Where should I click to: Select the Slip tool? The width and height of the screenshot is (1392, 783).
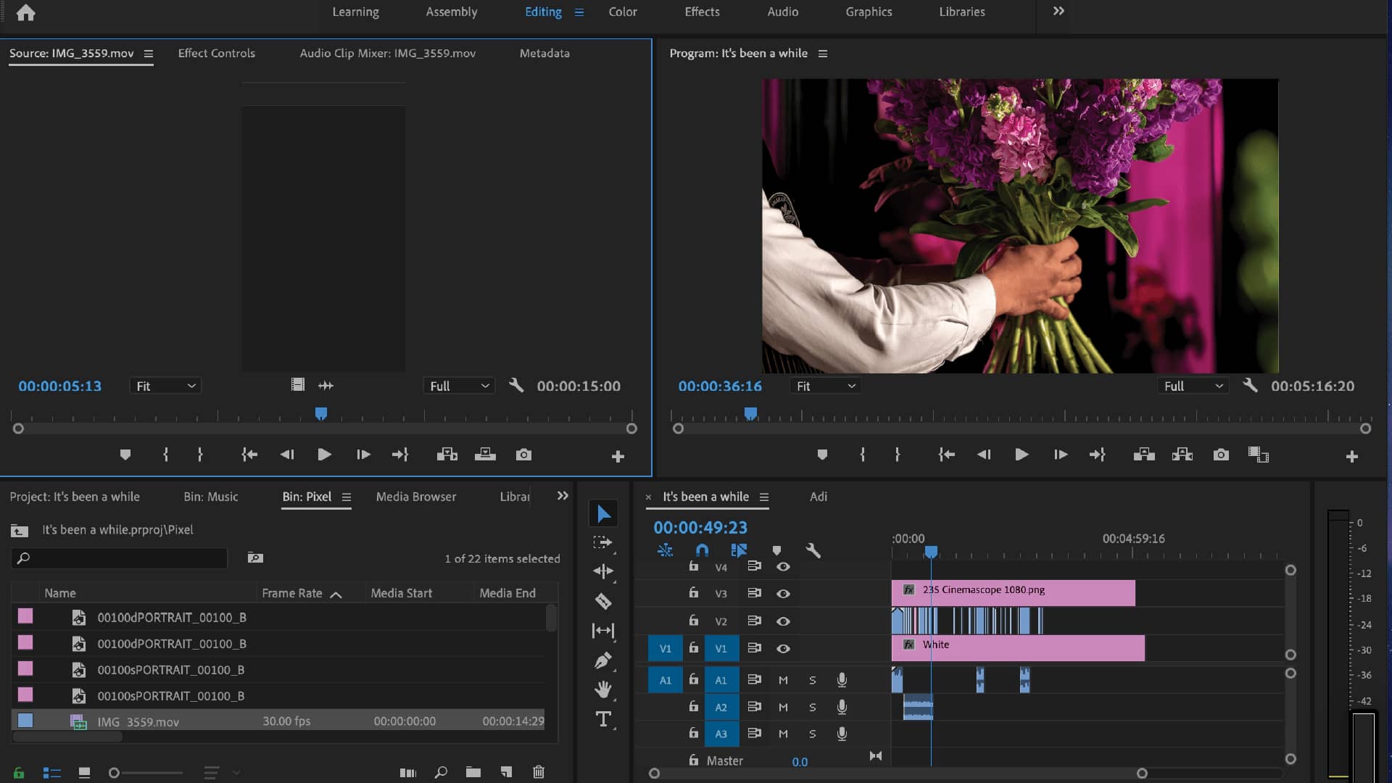pyautogui.click(x=603, y=631)
